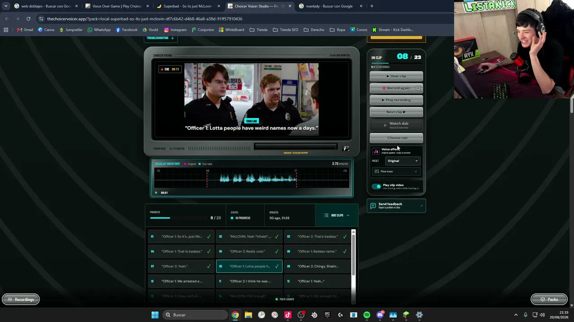Click the Hear clip button
Image resolution: width=574 pixels, height=322 pixels.
click(x=396, y=76)
